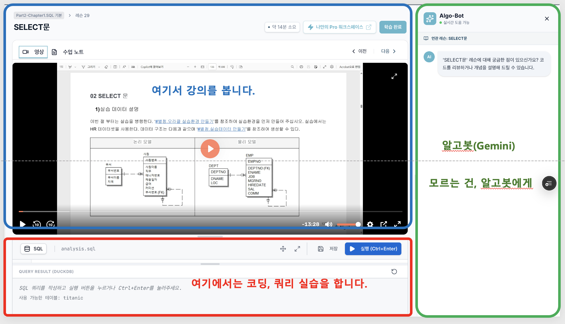This screenshot has height=324, width=565.
Task: Run the query with 실행 button
Action: [x=373, y=249]
